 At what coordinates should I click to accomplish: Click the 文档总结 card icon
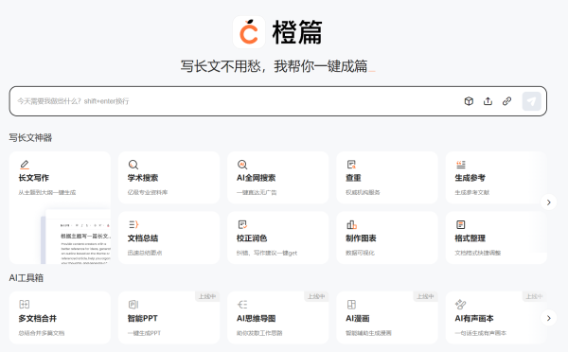pyautogui.click(x=133, y=224)
